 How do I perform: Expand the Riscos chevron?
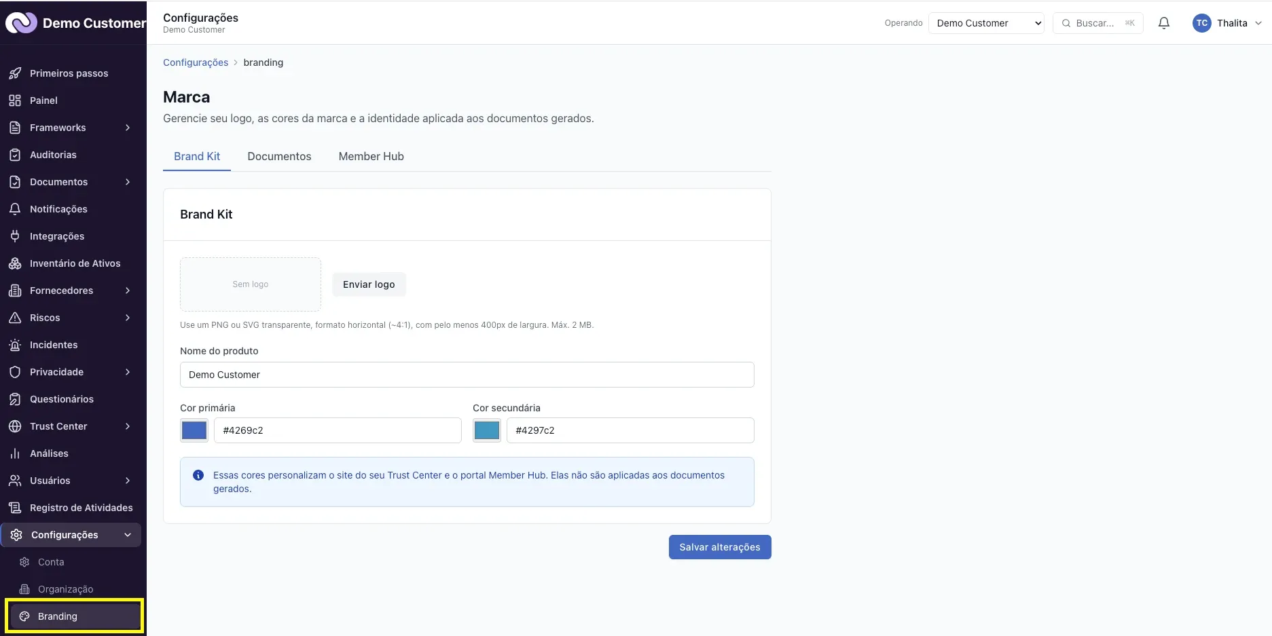(x=128, y=318)
